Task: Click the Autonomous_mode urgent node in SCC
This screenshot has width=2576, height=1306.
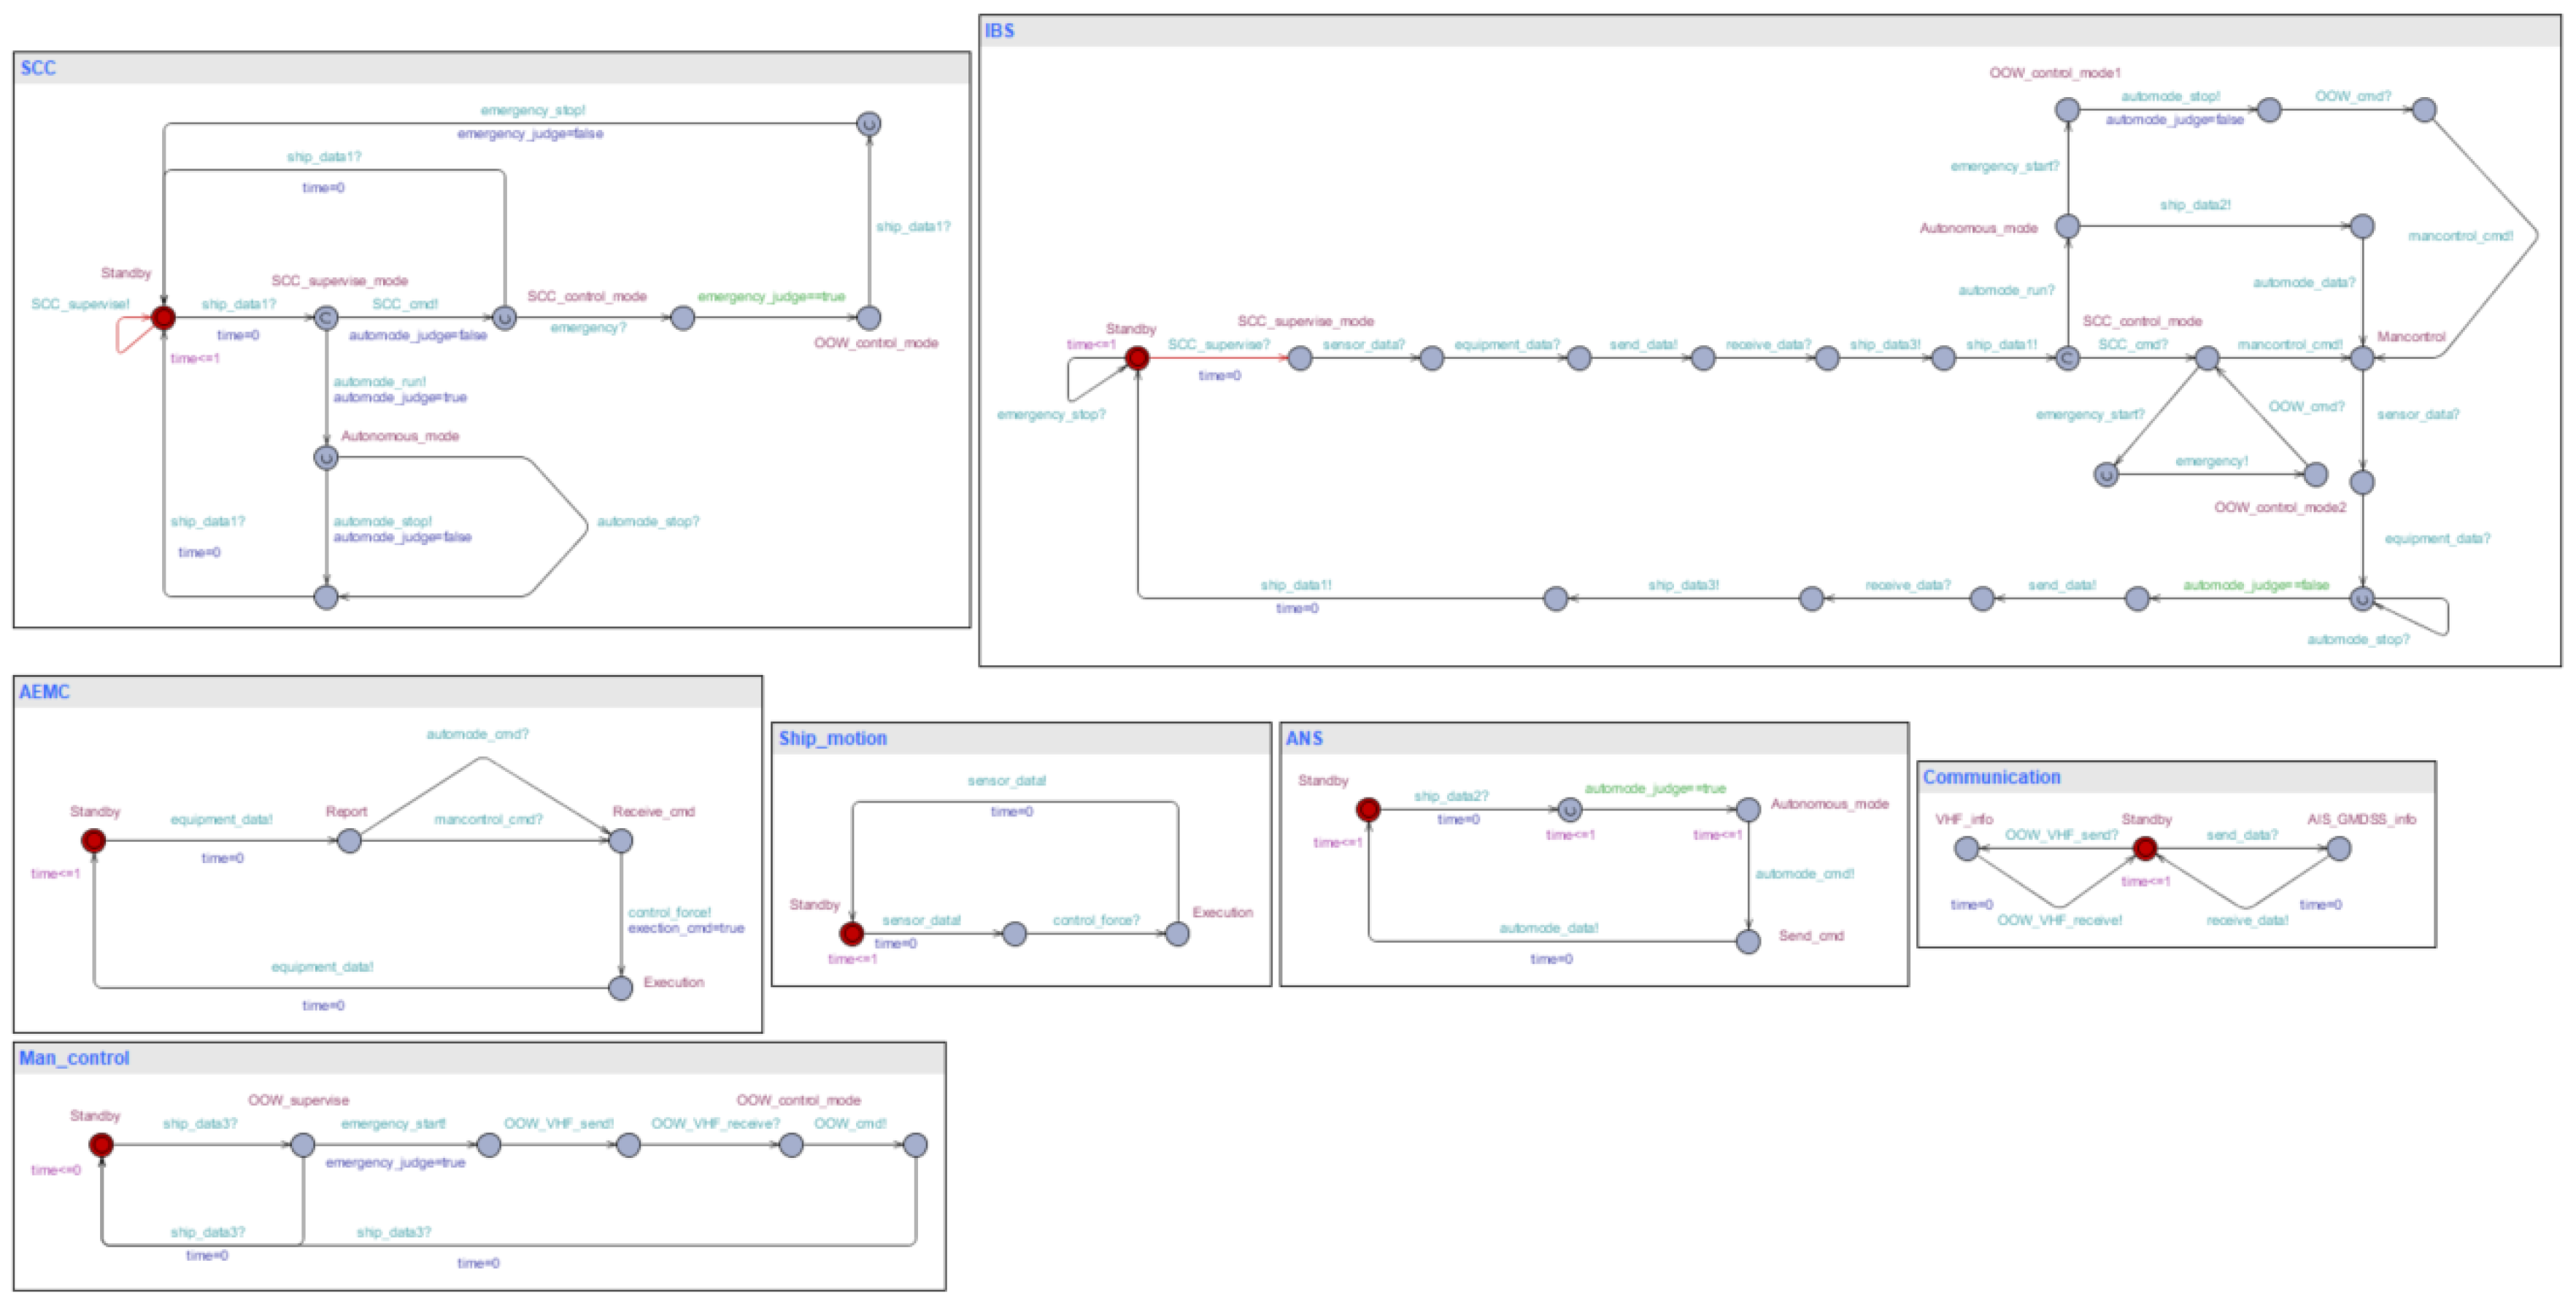Action: click(326, 458)
